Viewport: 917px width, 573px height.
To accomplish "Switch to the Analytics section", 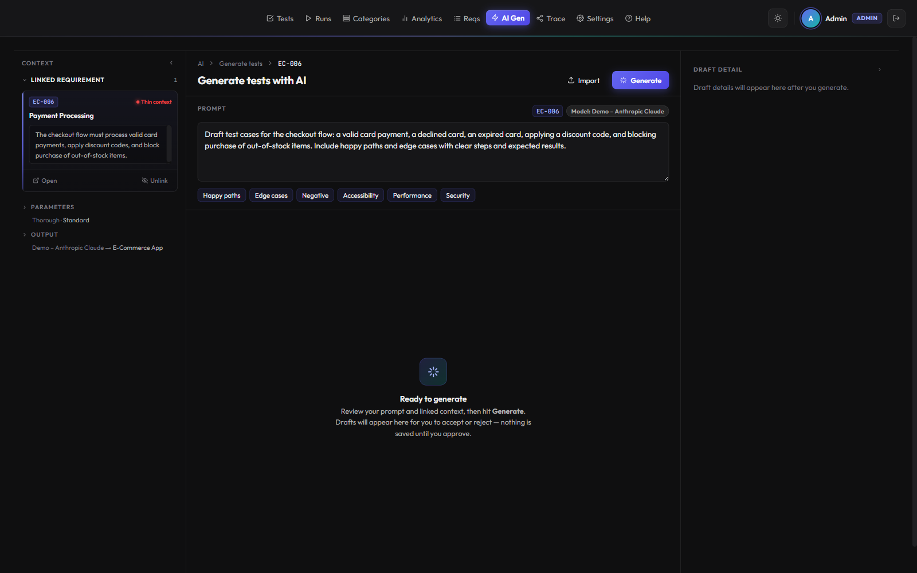I will pyautogui.click(x=422, y=18).
